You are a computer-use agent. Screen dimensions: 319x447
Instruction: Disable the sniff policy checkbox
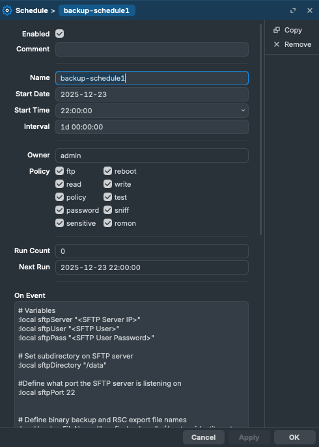(x=107, y=210)
